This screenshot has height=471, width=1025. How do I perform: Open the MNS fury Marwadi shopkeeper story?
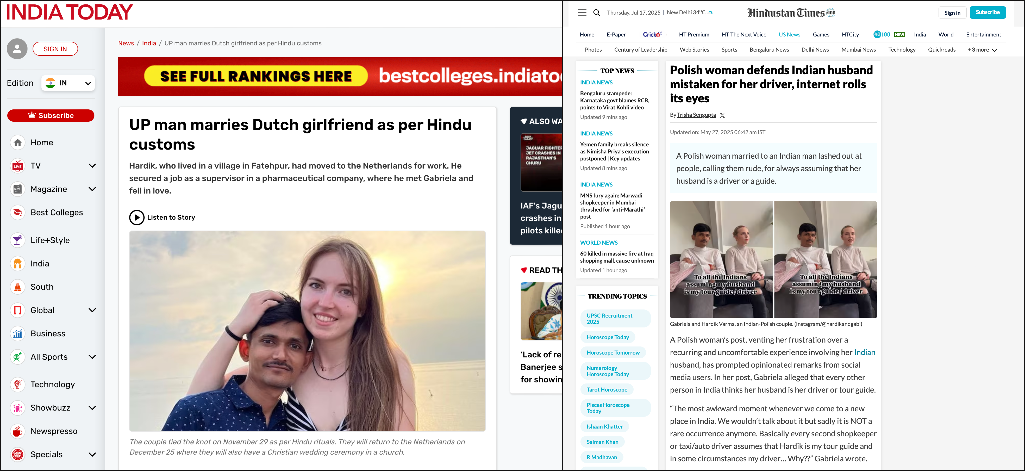click(613, 206)
